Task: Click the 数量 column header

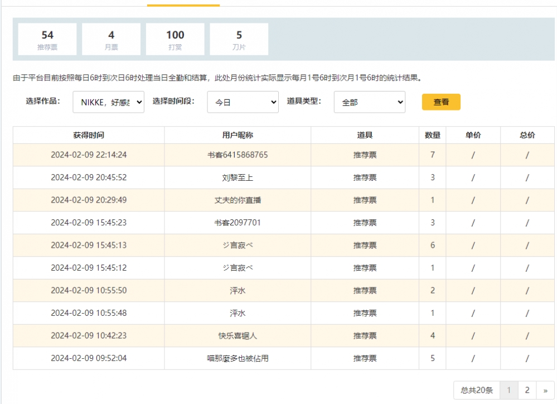Action: (x=432, y=135)
